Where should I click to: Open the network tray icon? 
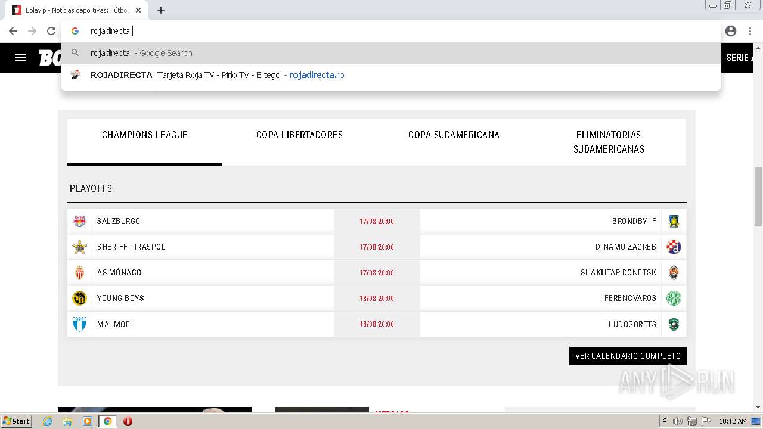pyautogui.click(x=691, y=421)
